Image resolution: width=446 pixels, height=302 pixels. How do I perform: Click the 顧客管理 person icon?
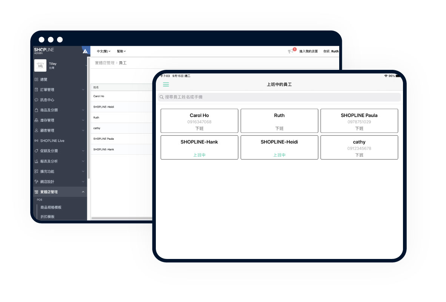pos(36,130)
